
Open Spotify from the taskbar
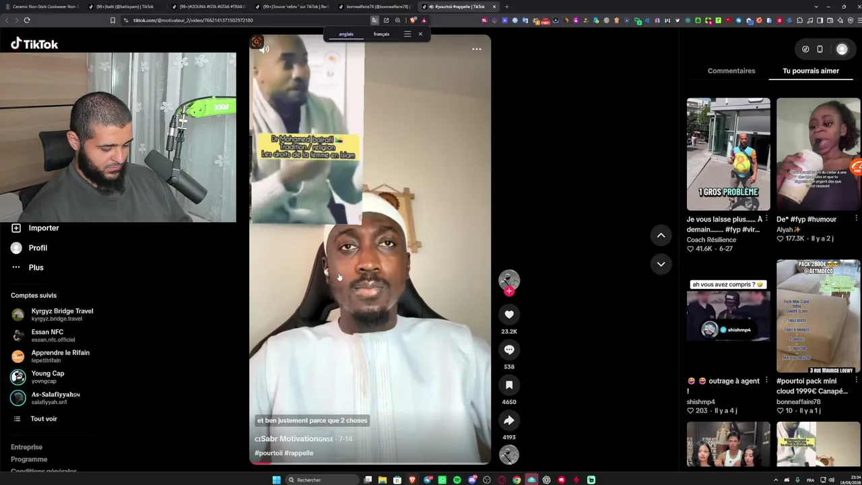click(457, 480)
